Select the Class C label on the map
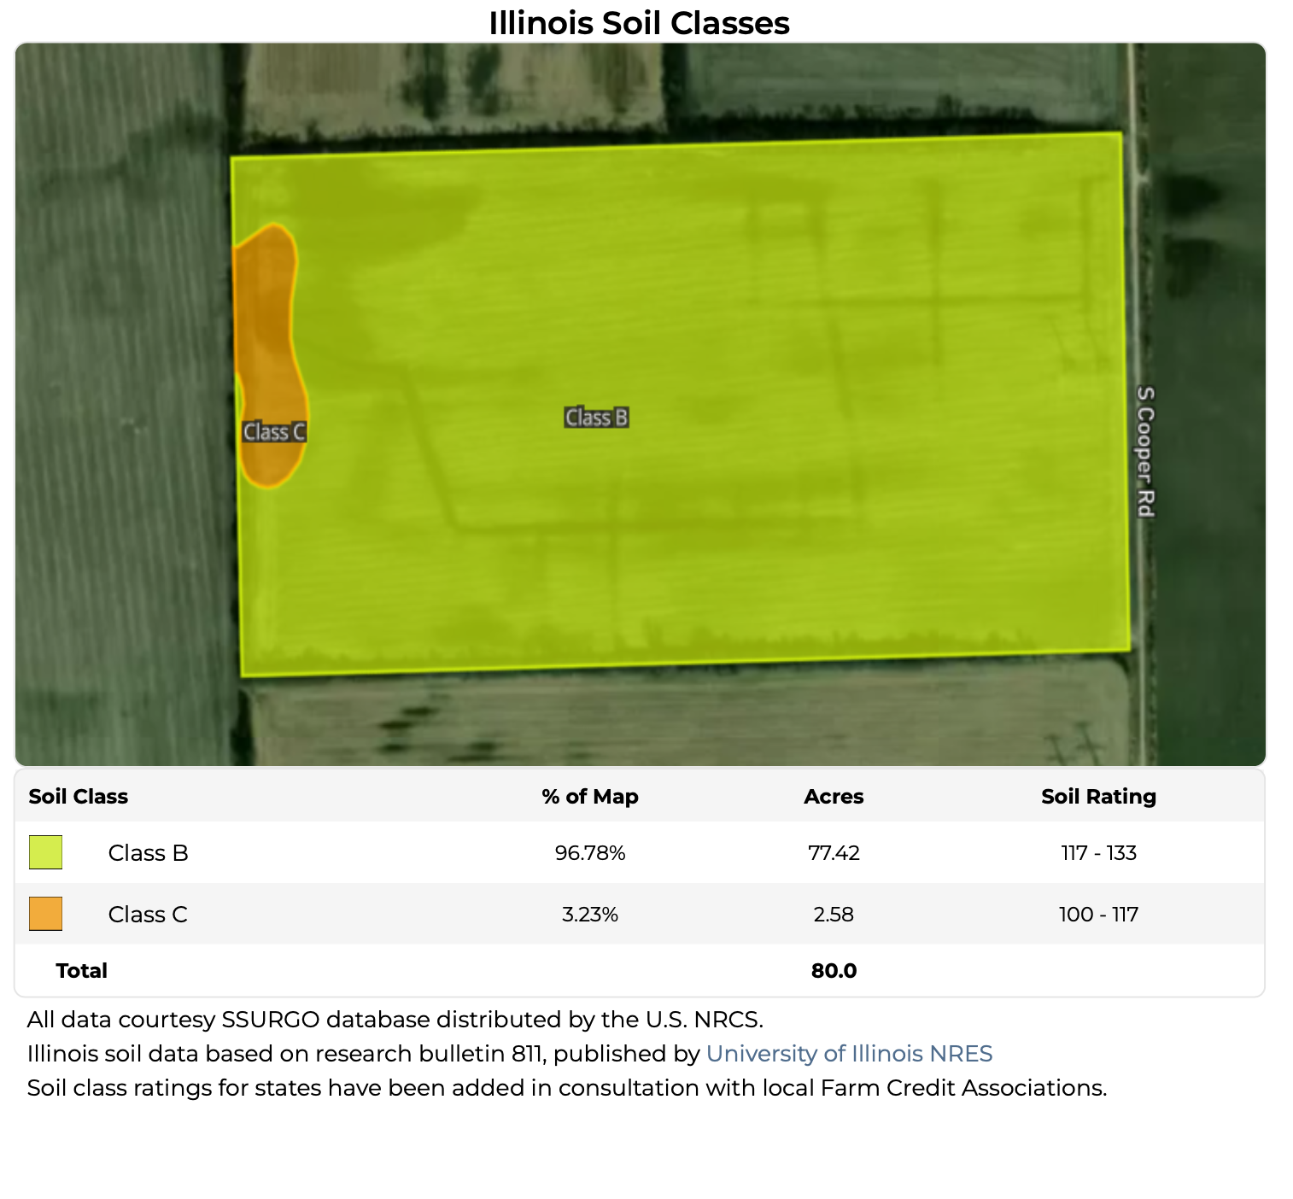Viewport: 1293px width, 1199px height. [x=274, y=432]
